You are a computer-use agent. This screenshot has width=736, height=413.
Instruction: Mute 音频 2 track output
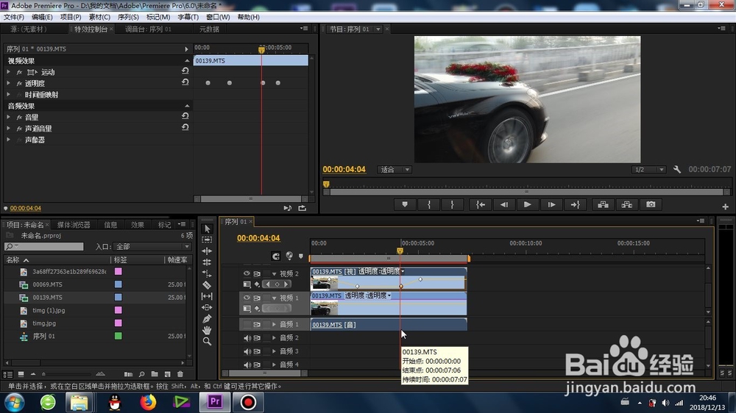[247, 337]
